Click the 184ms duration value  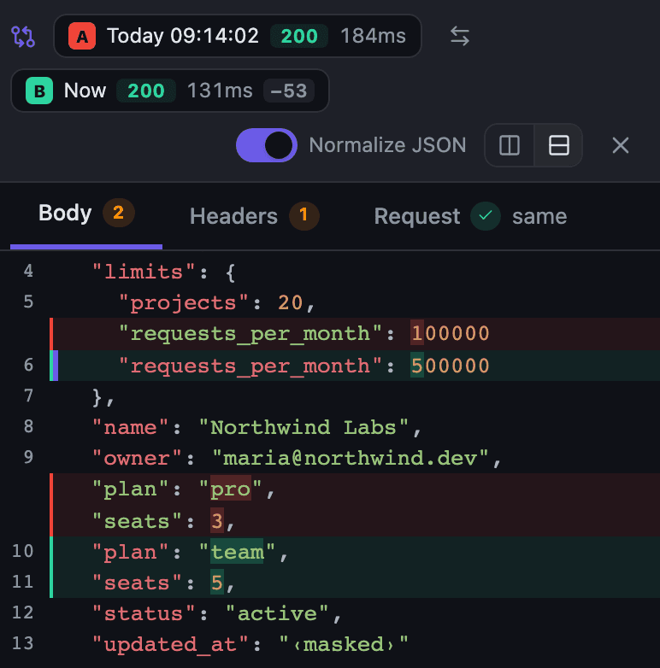click(x=373, y=36)
